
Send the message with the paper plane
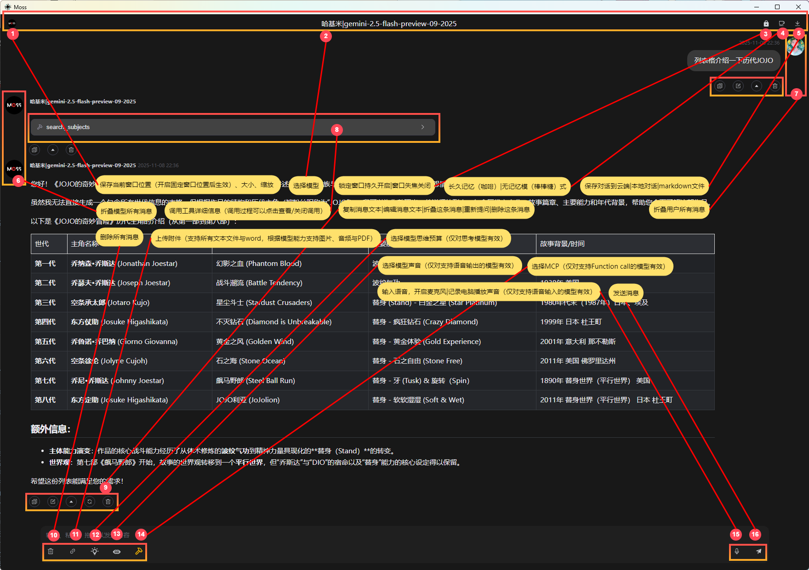coord(759,551)
